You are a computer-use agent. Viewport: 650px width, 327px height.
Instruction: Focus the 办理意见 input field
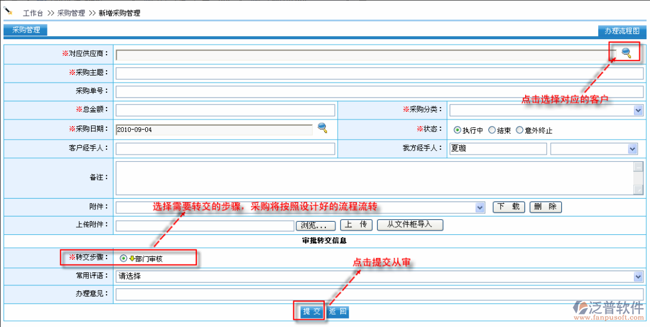[379, 294]
